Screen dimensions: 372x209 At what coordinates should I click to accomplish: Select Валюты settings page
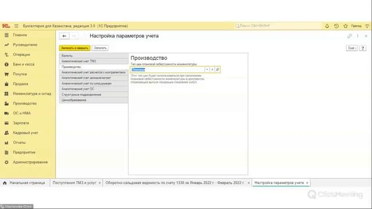point(94,56)
